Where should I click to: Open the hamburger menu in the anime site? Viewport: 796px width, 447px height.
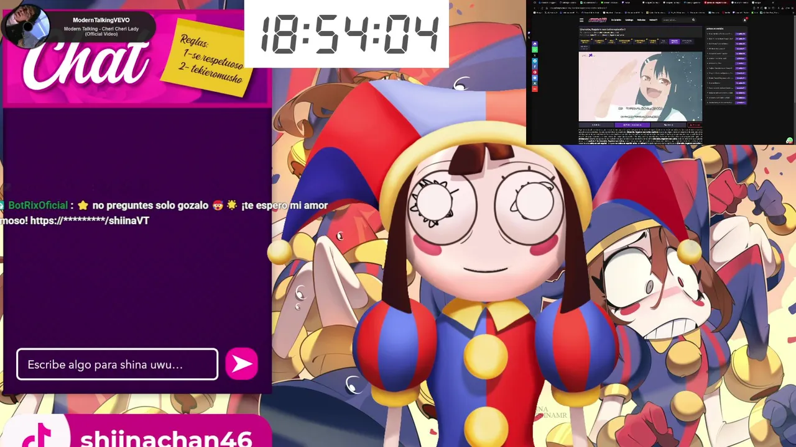tap(581, 20)
